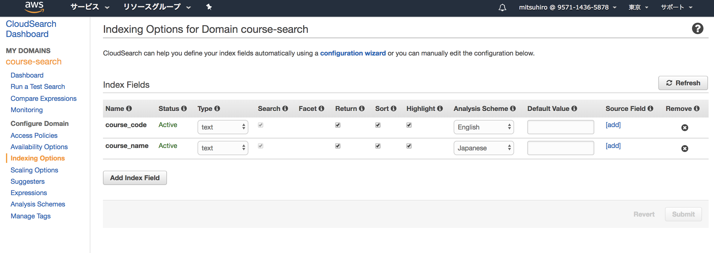
Task: Add a source field for course_code
Action: pos(613,125)
